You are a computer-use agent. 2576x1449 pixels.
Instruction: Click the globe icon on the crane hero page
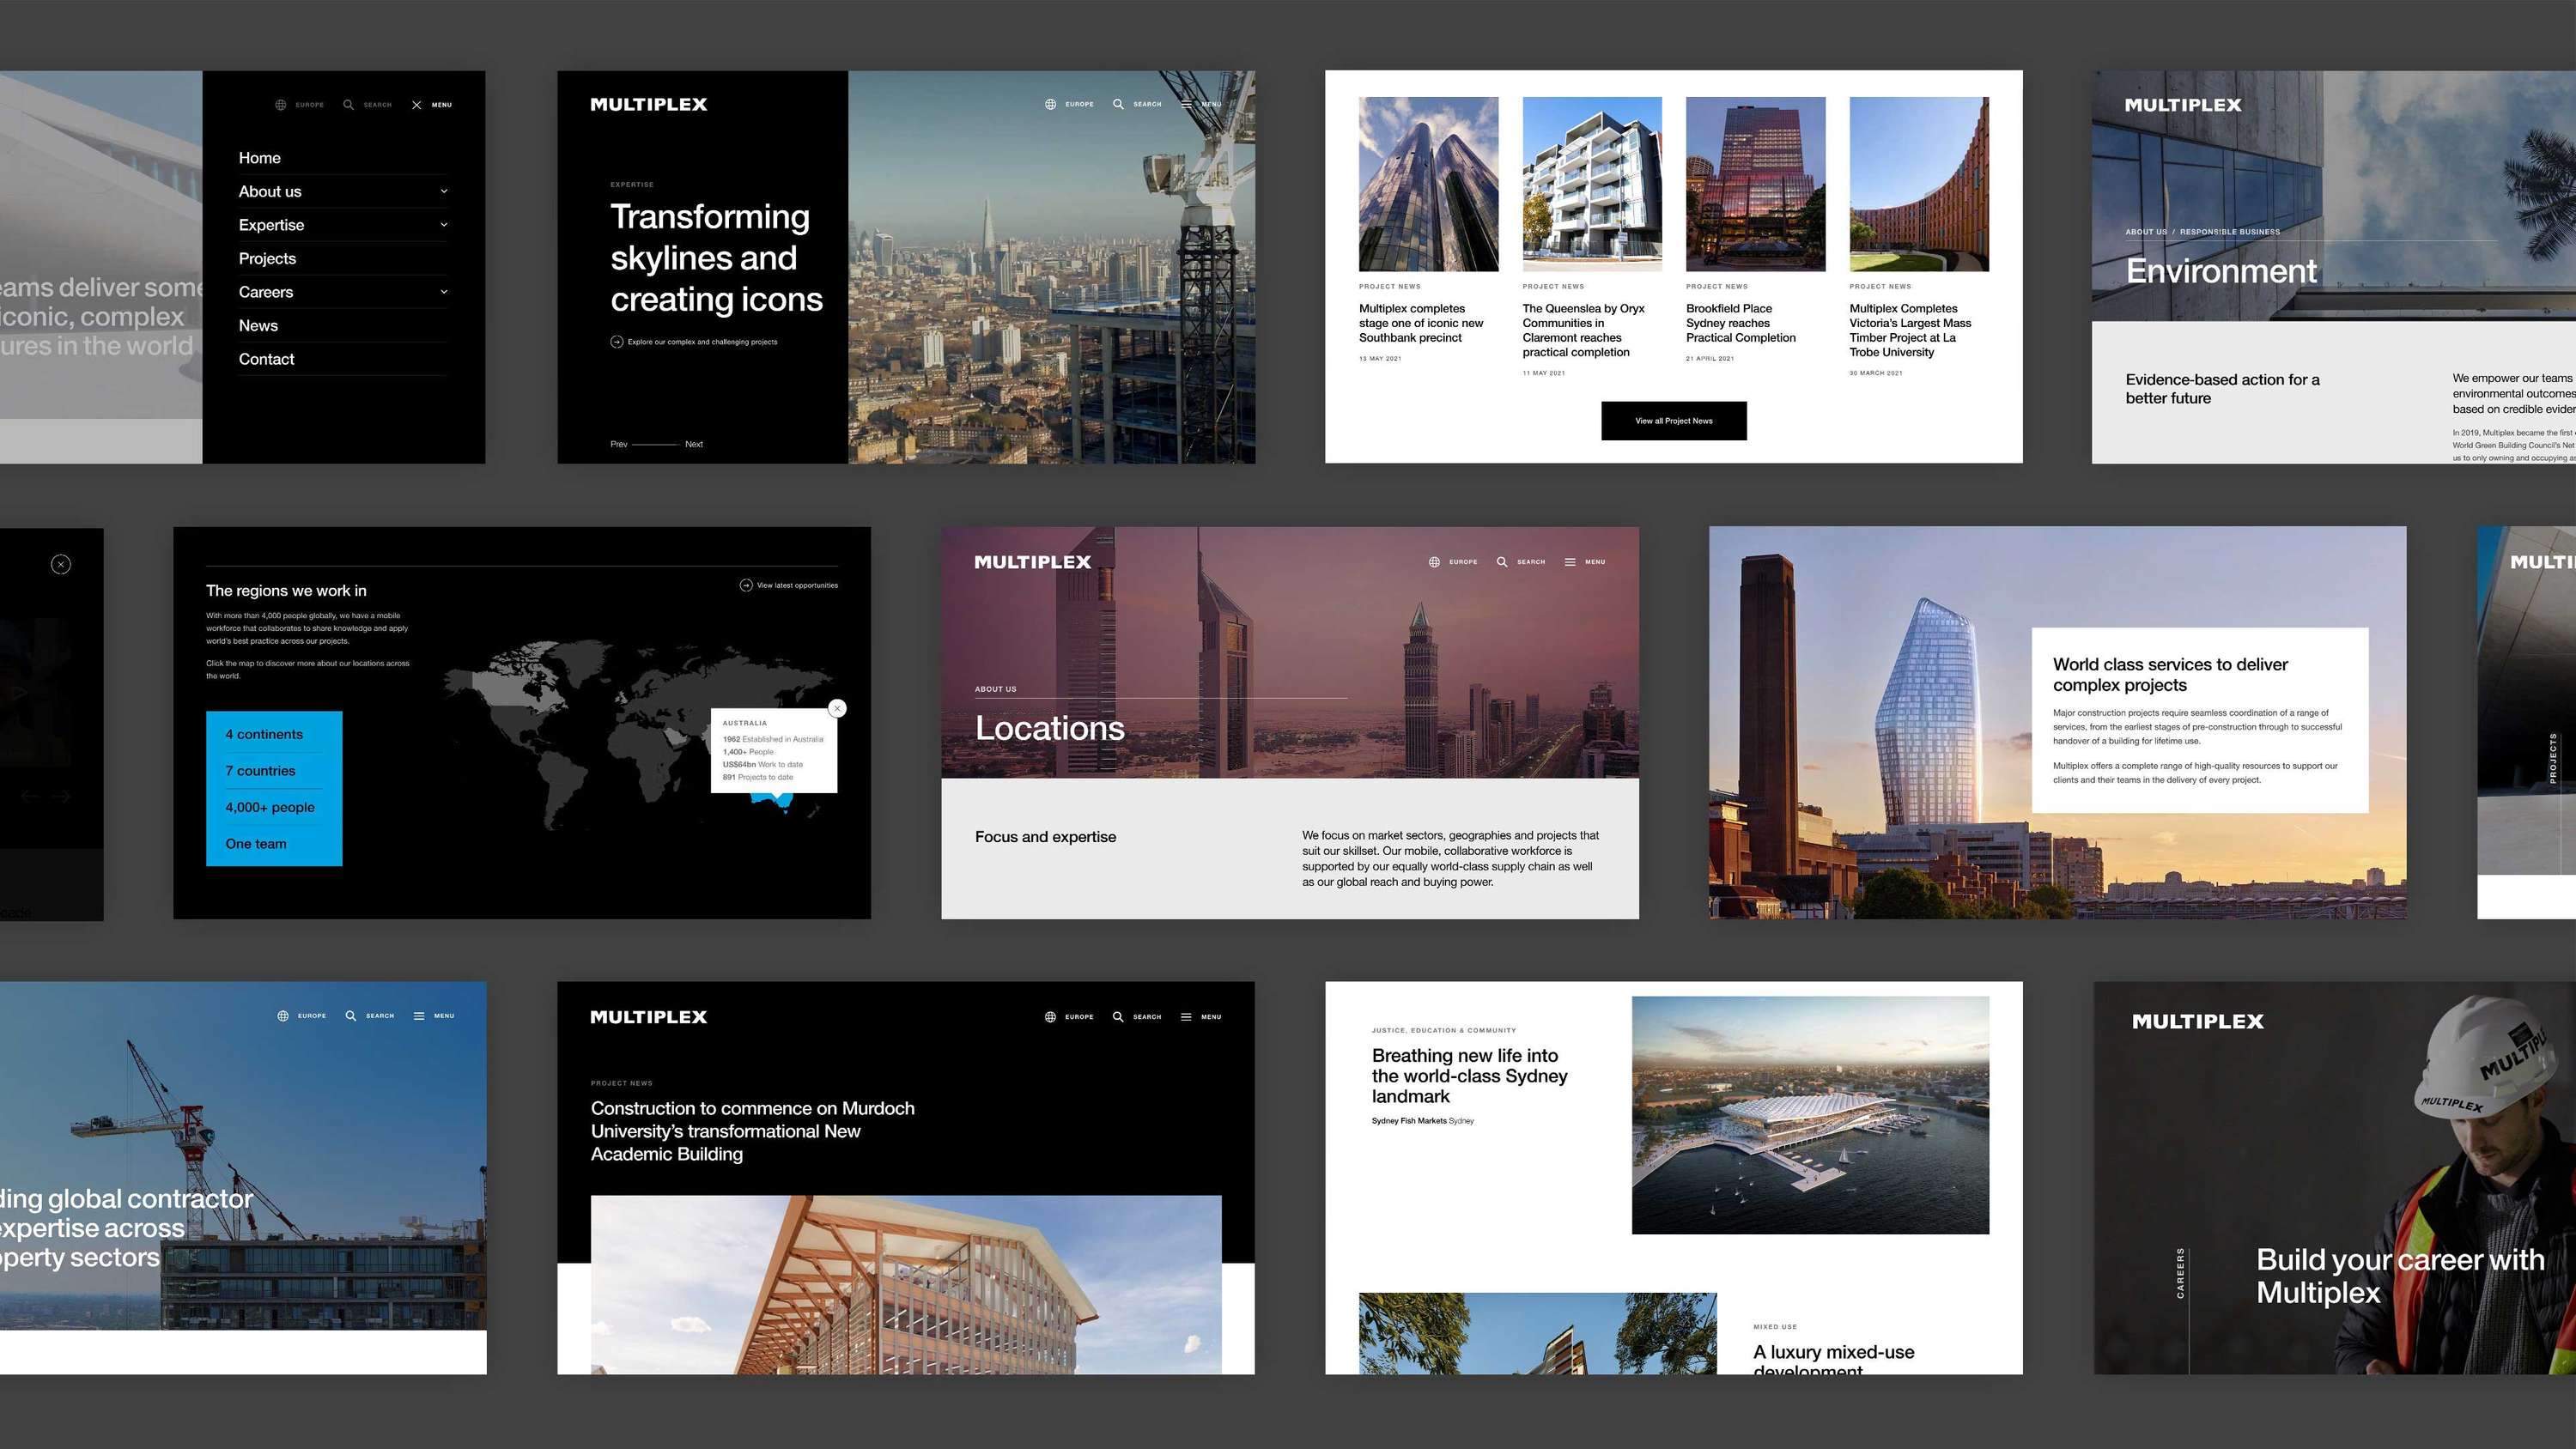[283, 1016]
